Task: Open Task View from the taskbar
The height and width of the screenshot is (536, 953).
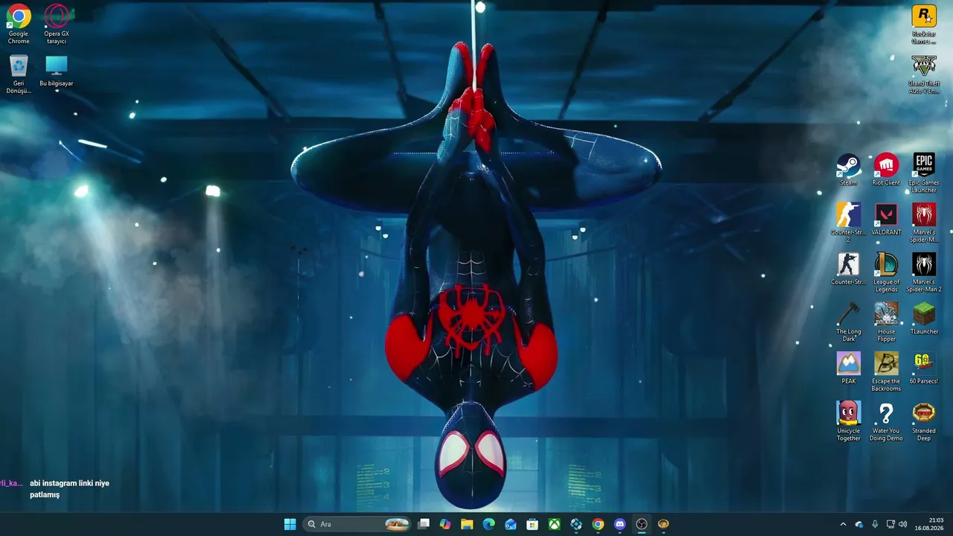Action: 424,524
